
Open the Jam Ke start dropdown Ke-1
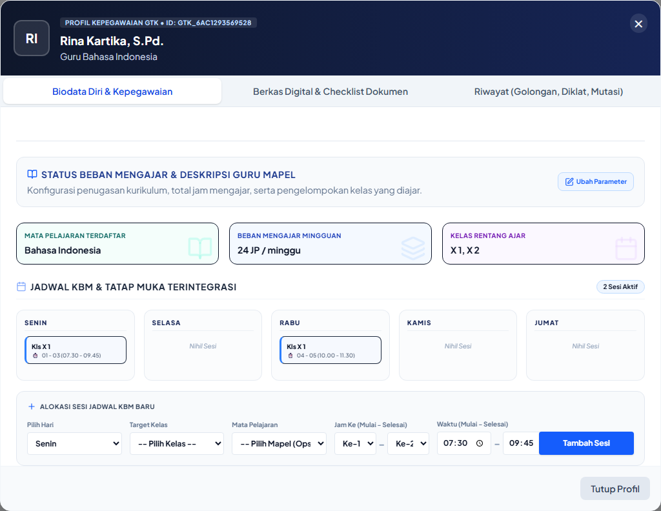pos(356,444)
